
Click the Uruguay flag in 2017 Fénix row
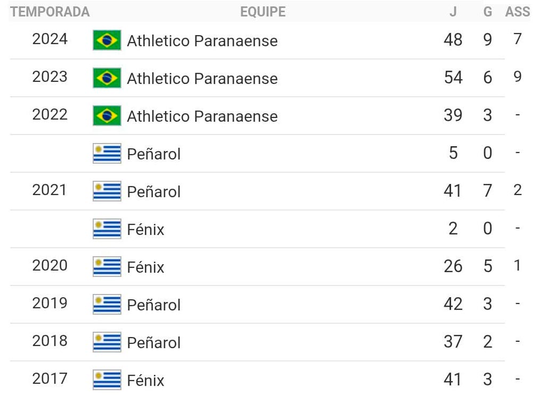pos(107,380)
